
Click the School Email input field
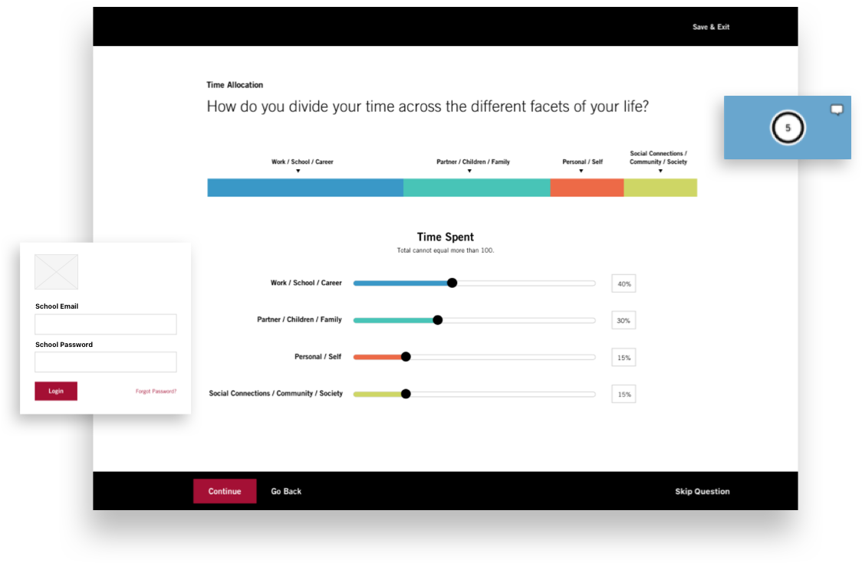(x=106, y=324)
